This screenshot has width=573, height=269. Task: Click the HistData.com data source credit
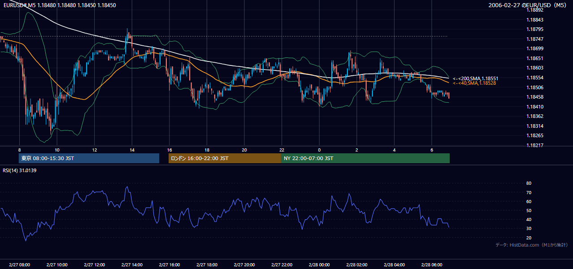point(532,245)
